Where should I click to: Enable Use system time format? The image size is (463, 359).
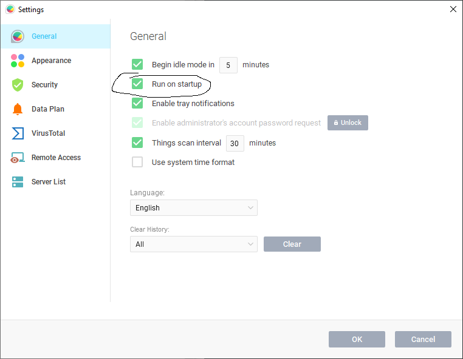pyautogui.click(x=137, y=162)
